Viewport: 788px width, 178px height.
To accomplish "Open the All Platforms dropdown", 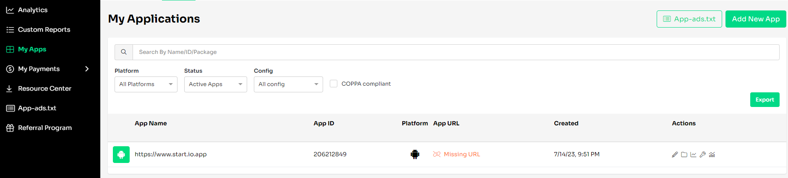I will 146,84.
